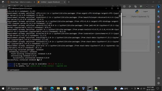Image resolution: width=162 pixels, height=91 pixels.
Task: Click the help icon in system tray
Action: coord(115,88)
